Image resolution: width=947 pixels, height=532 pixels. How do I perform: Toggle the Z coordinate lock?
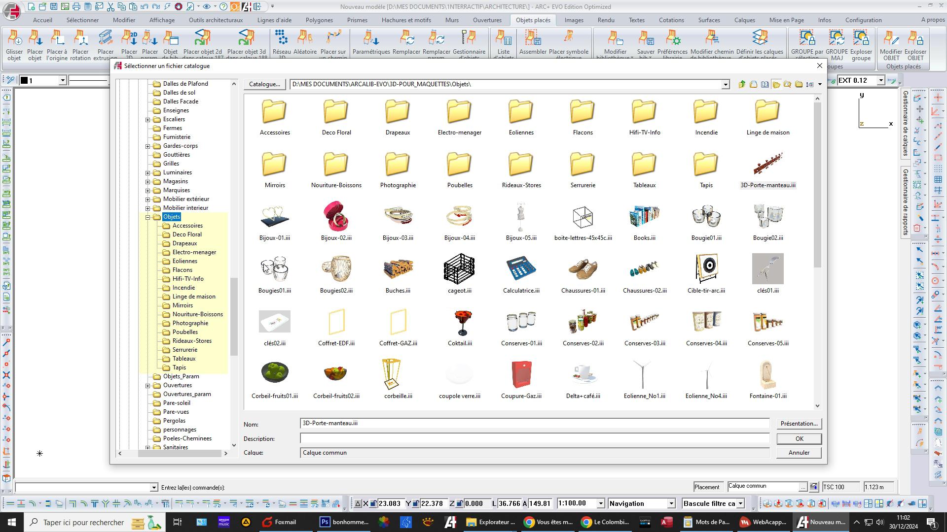click(x=459, y=503)
